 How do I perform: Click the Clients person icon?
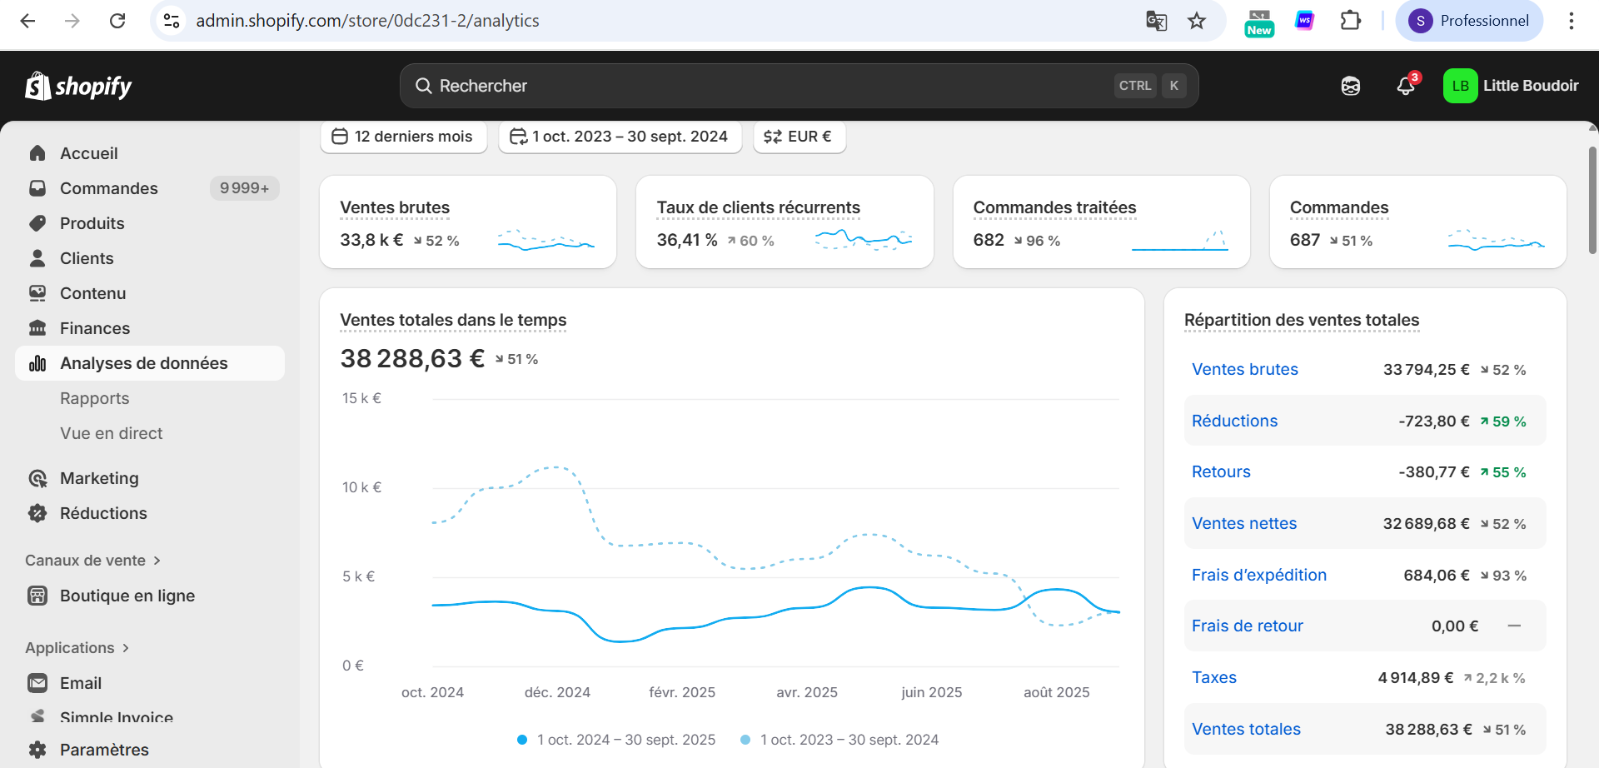click(37, 258)
